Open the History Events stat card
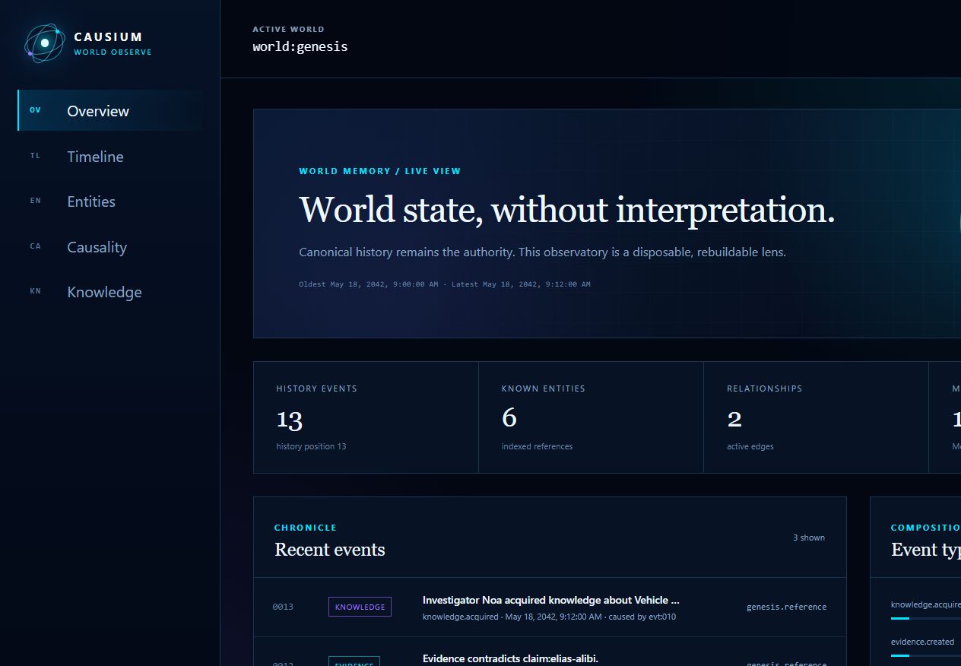 366,417
